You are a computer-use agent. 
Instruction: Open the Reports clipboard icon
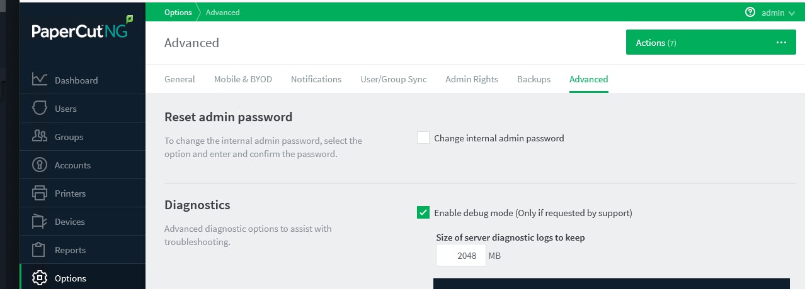pos(40,249)
